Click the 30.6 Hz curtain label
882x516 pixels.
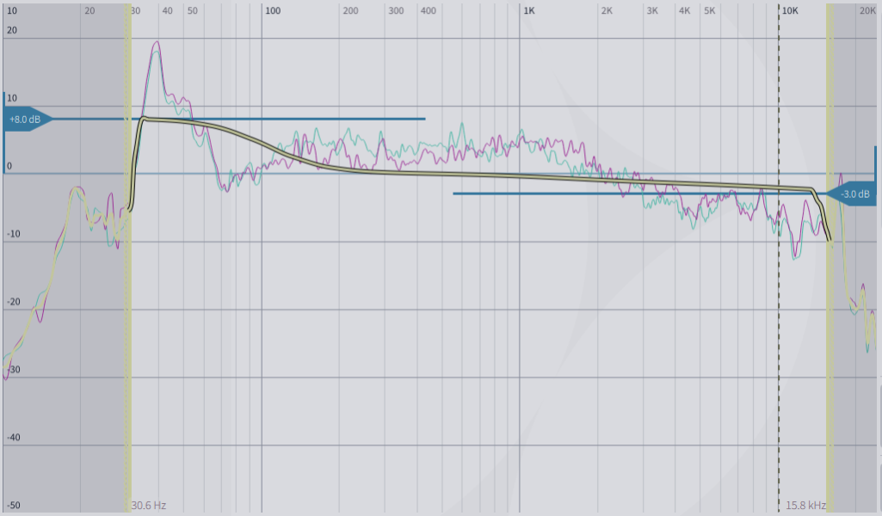[148, 506]
